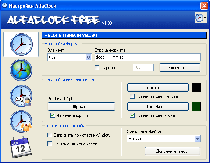Open the alarm clock icon with bell

click(21, 121)
